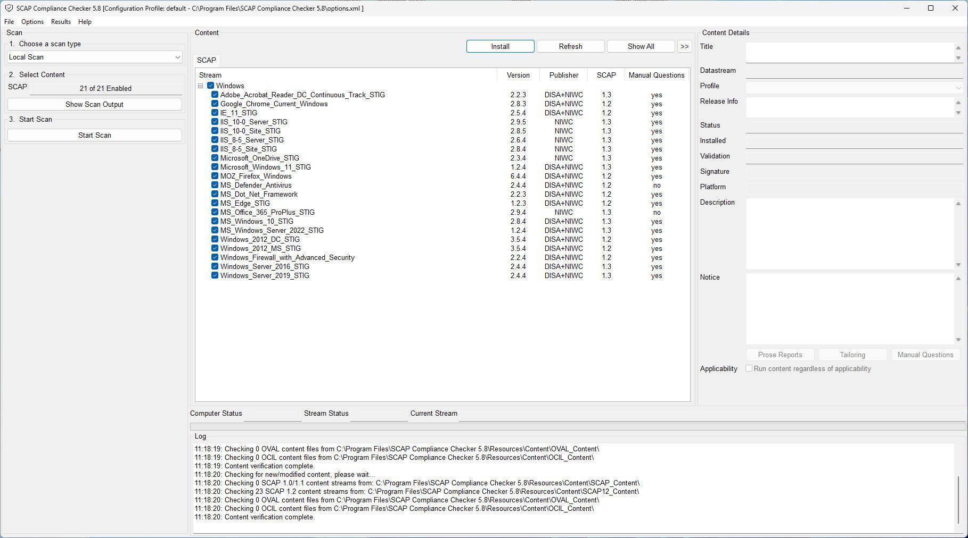The width and height of the screenshot is (968, 538).
Task: Uncheck the Windows parent group checkbox
Action: tap(211, 86)
